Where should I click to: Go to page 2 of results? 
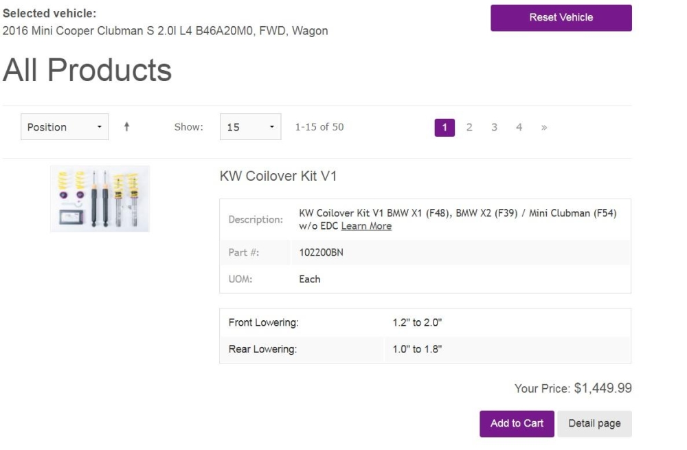(x=469, y=128)
